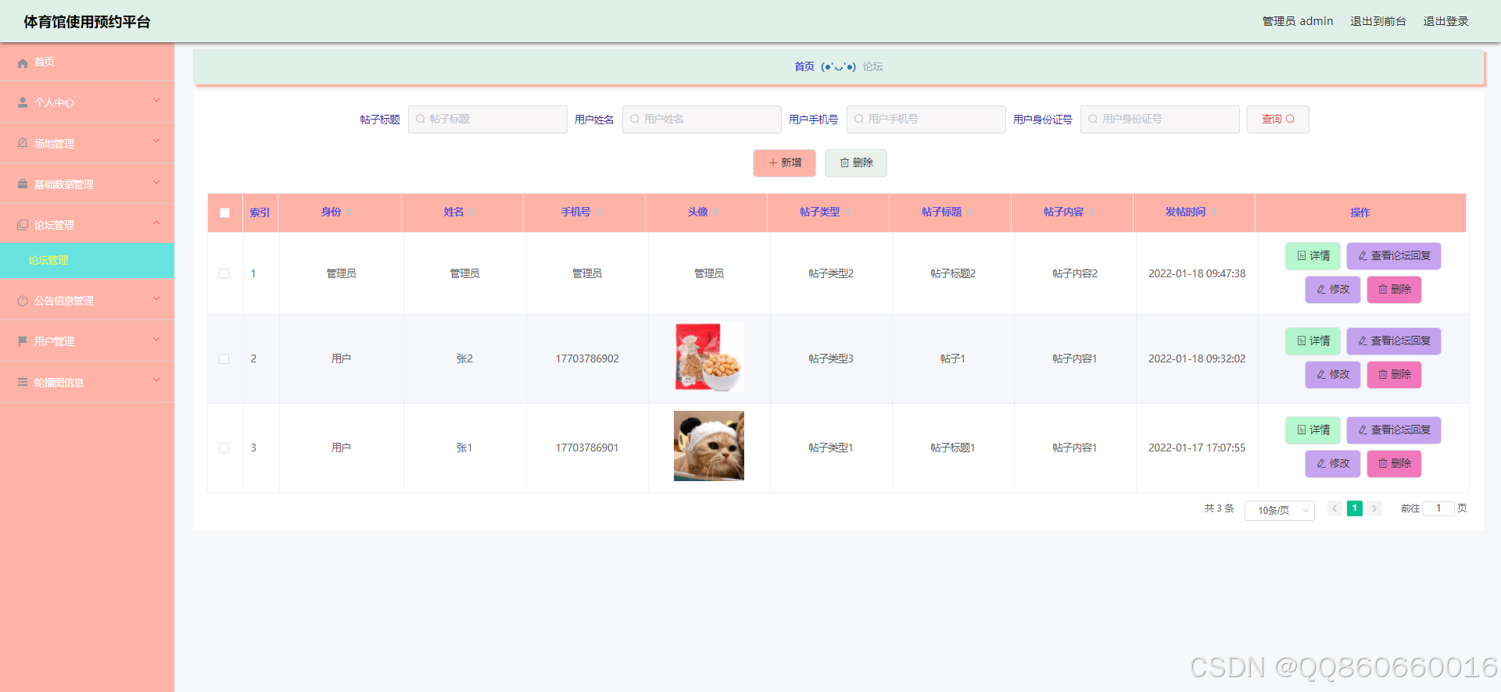Go to previous page arrow
Screen dimensions: 1501x692
click(x=1335, y=508)
